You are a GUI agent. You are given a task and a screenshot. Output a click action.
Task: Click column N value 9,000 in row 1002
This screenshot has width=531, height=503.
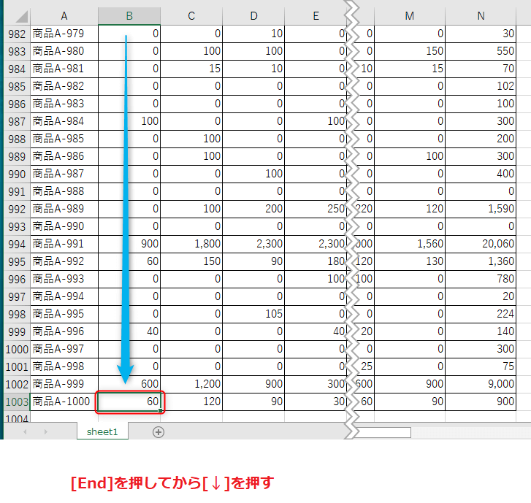tap(481, 384)
